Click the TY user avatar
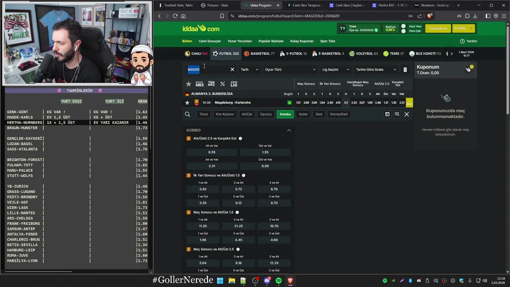 point(343,28)
